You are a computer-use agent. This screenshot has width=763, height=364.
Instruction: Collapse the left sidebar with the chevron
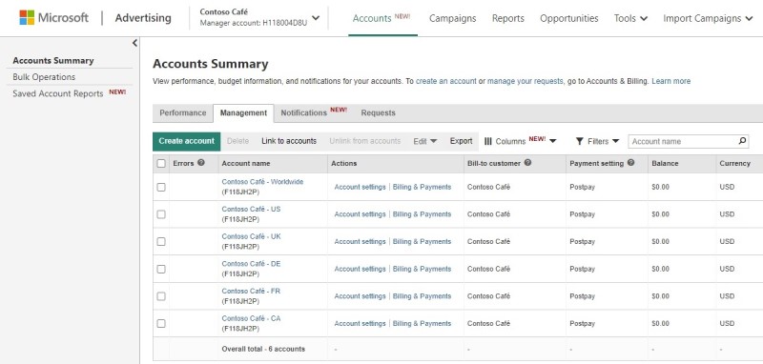click(134, 43)
